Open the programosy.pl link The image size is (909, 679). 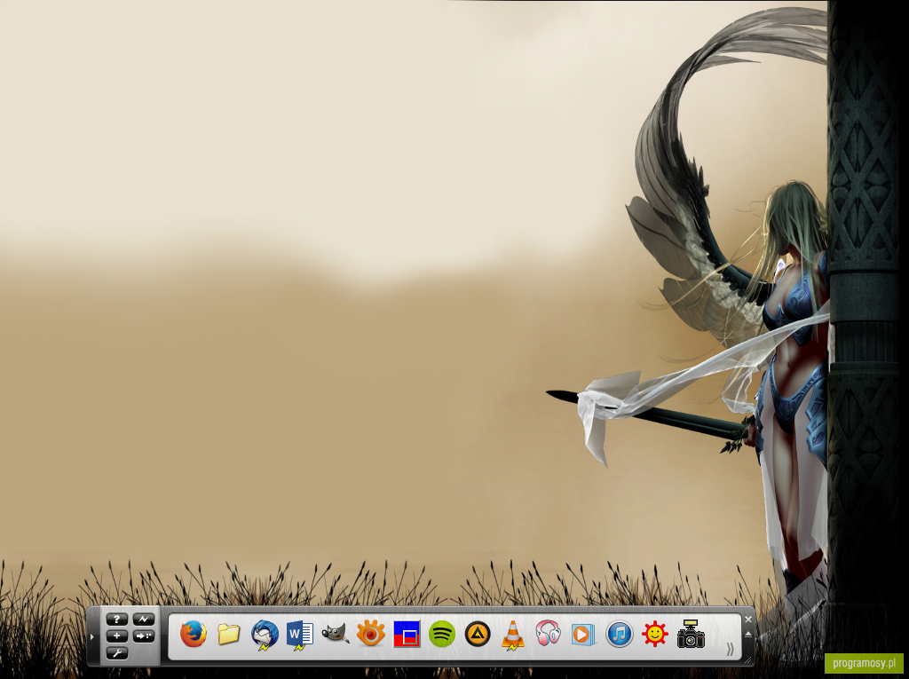(x=864, y=663)
